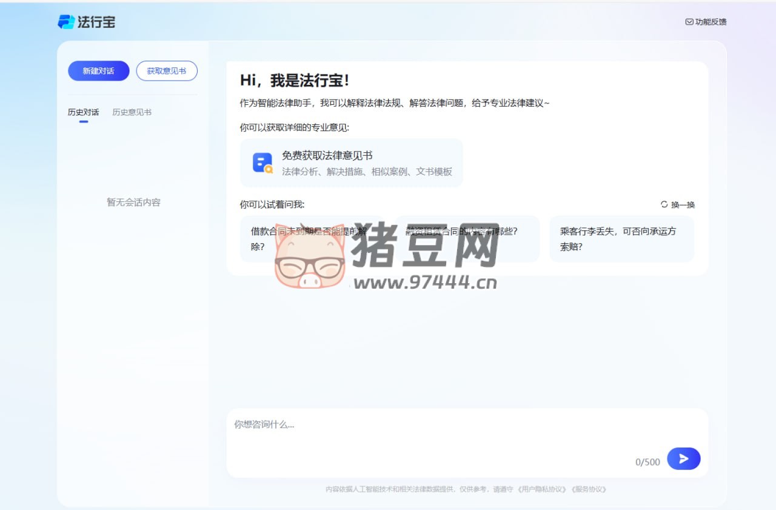The width and height of the screenshot is (776, 510).
Task: Click the 暂无会话内容 placeholder text
Action: [x=133, y=202]
